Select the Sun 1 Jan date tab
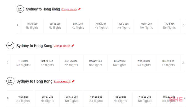 pos(78,26)
